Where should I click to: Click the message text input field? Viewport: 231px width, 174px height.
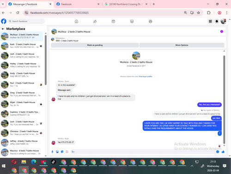143,152
